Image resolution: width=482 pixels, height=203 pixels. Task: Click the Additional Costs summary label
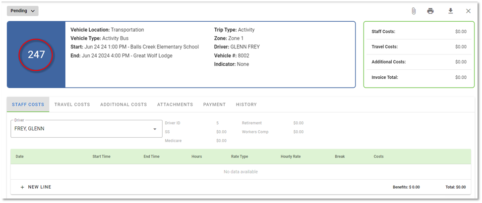(389, 62)
